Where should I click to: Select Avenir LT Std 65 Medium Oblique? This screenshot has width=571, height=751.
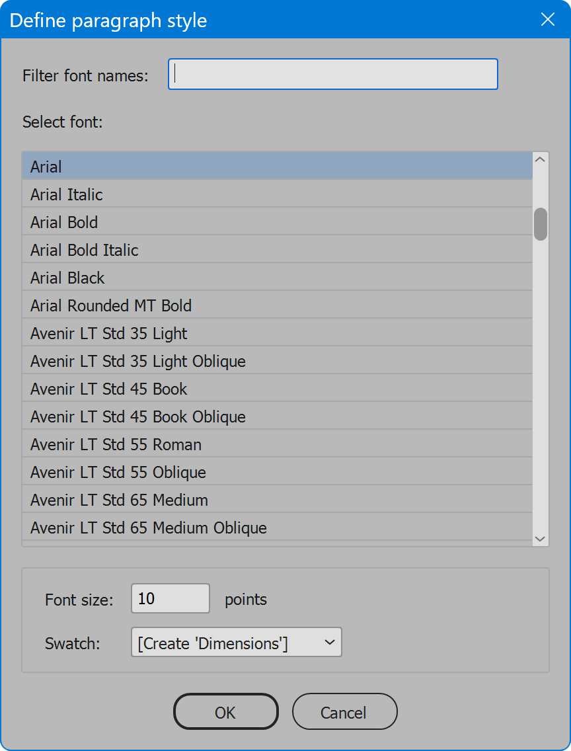coord(277,528)
